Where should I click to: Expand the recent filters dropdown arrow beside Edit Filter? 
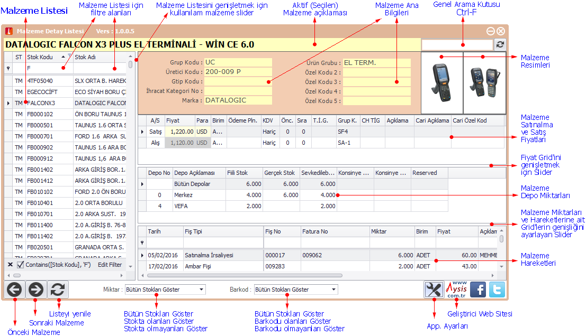(x=130, y=266)
